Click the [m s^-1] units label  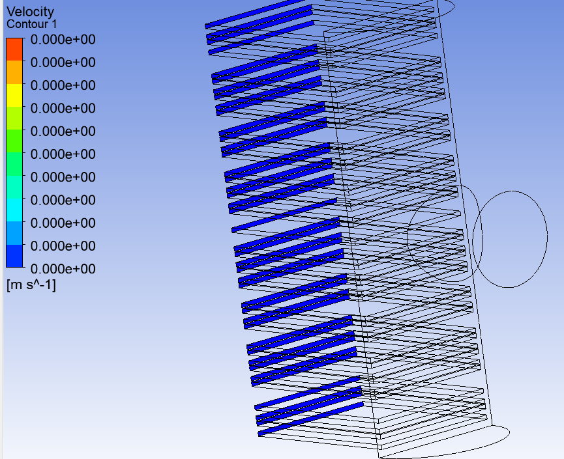tap(31, 285)
